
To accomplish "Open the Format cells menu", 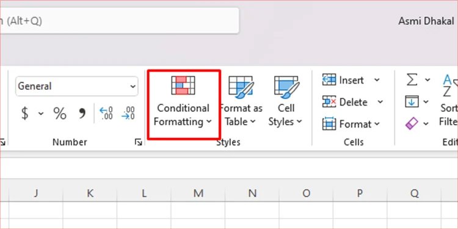I will click(351, 124).
